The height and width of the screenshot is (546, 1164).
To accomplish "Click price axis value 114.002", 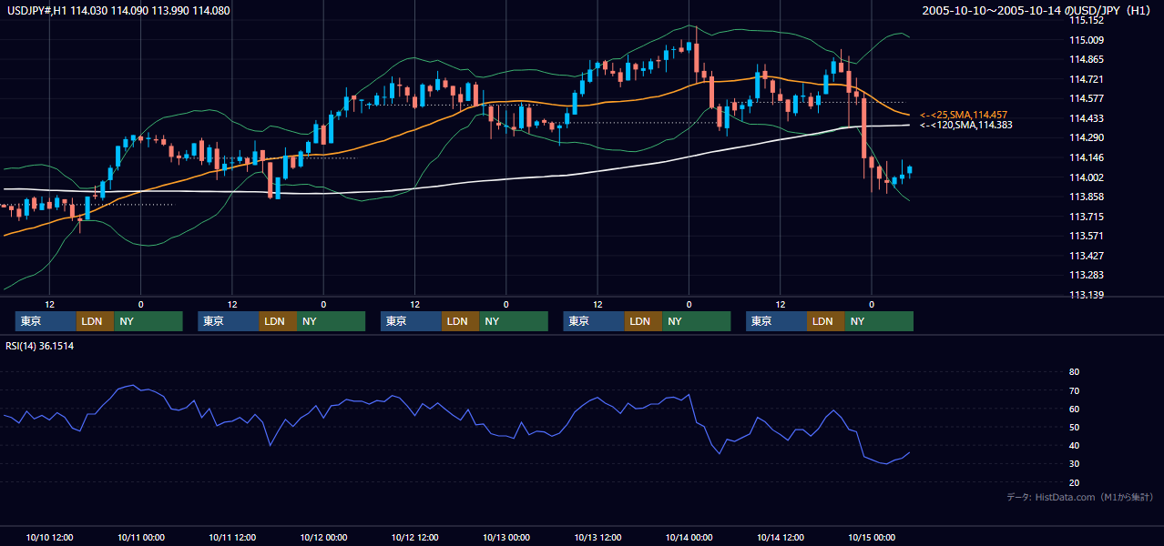I will [1086, 177].
